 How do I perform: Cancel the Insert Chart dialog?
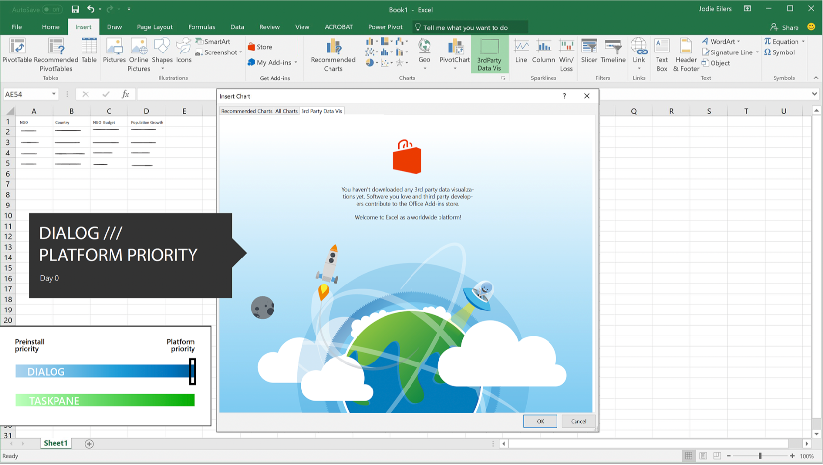tap(578, 421)
